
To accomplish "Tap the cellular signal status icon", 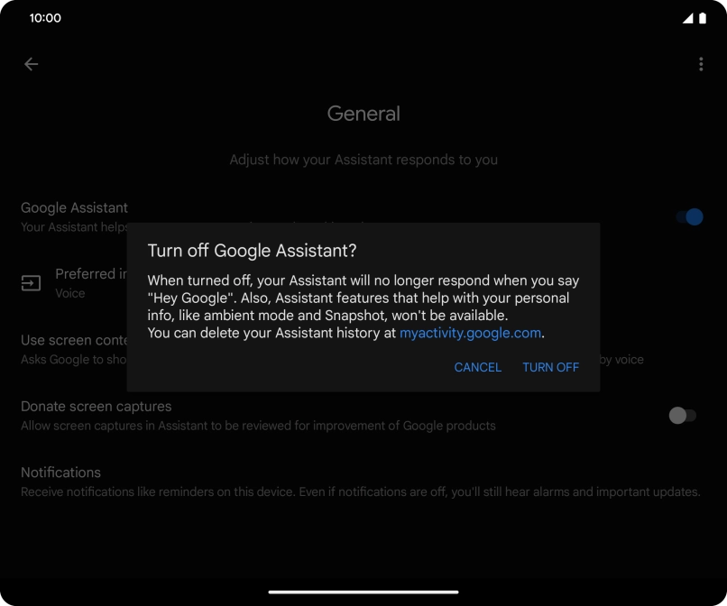I will (687, 18).
